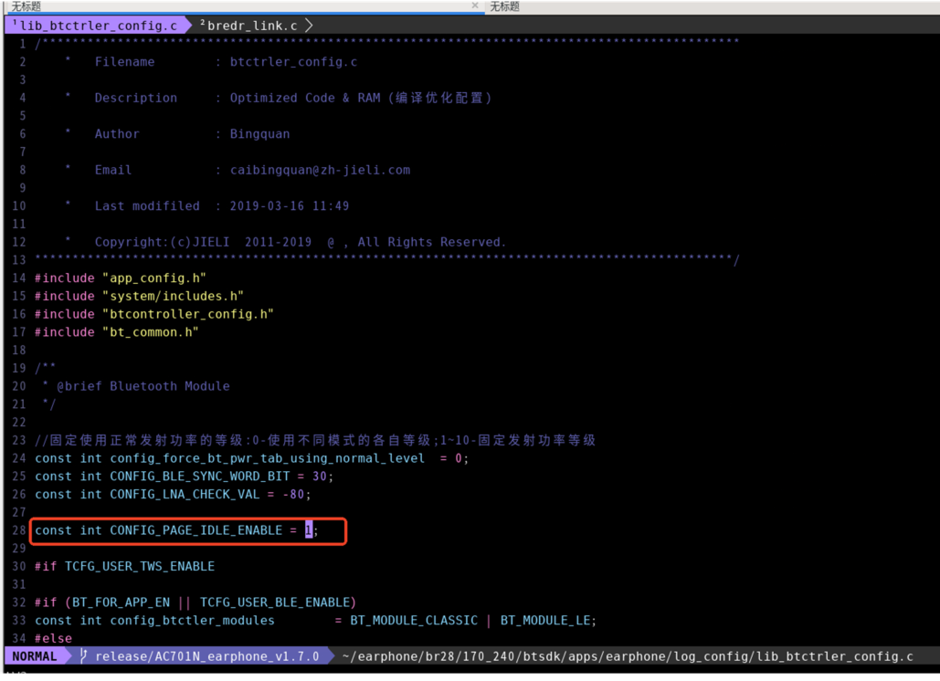Switch to the bredr_link.c buffer tab

252,26
